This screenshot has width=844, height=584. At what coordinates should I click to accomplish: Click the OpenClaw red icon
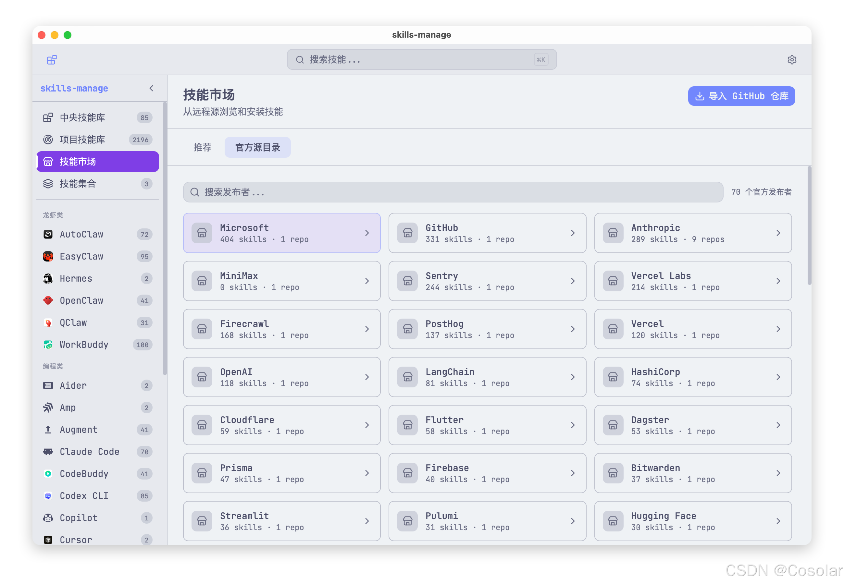tap(48, 300)
